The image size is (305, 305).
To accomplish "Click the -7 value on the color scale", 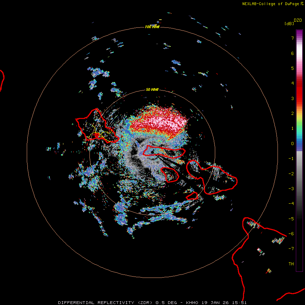I will coord(291,249).
